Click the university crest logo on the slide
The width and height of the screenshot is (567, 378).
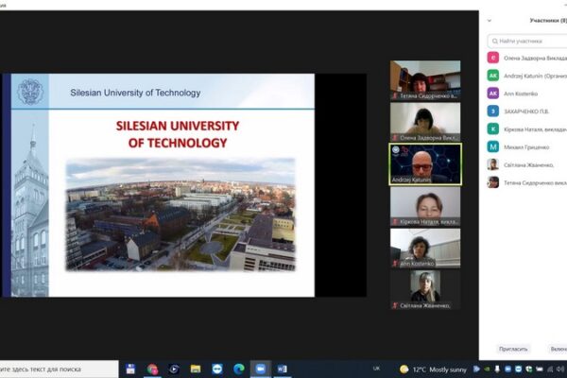(30, 92)
